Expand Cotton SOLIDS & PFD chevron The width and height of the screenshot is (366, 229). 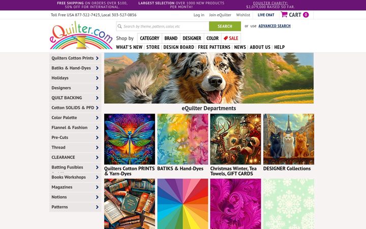97,108
